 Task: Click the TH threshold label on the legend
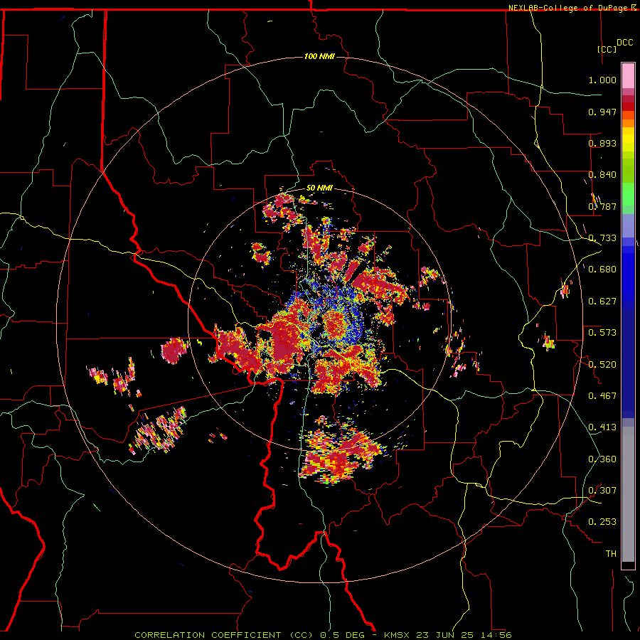coord(611,554)
